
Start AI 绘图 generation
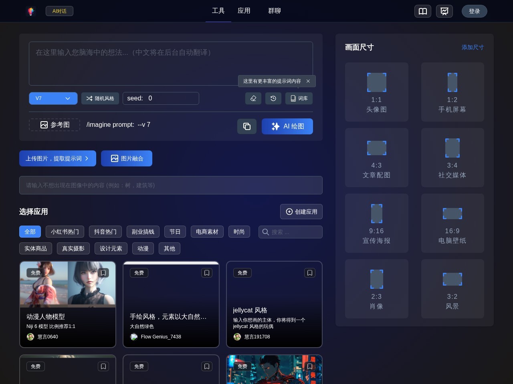pyautogui.click(x=287, y=126)
